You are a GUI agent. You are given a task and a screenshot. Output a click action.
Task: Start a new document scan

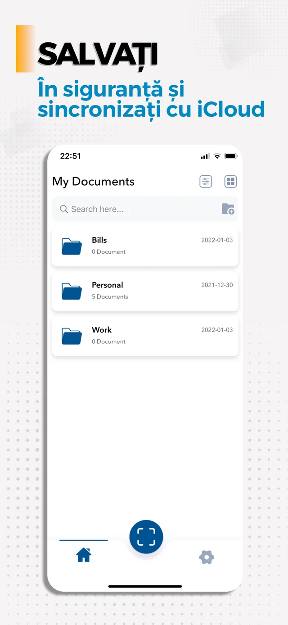tap(146, 537)
